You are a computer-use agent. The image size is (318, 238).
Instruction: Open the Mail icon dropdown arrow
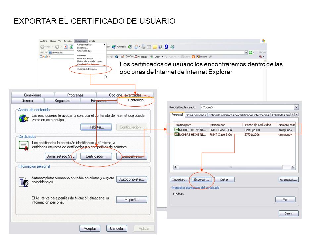(139, 47)
